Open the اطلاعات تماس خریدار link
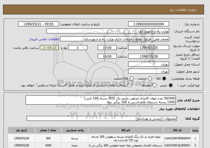Screen dimensions: 210x148 click(44, 39)
